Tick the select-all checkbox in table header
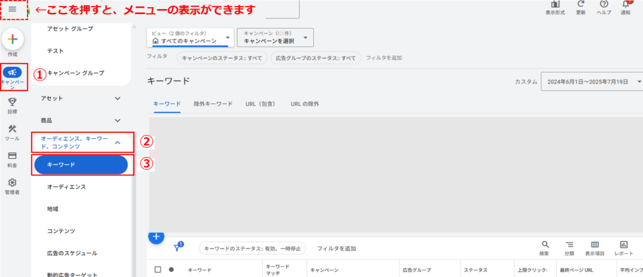 coord(158,270)
